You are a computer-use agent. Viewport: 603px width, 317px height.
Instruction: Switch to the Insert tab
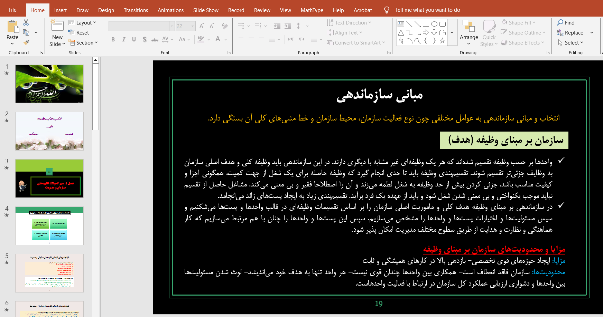click(60, 10)
